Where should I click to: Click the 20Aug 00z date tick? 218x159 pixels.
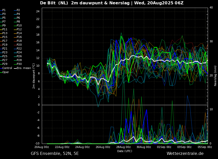coord(42,147)
